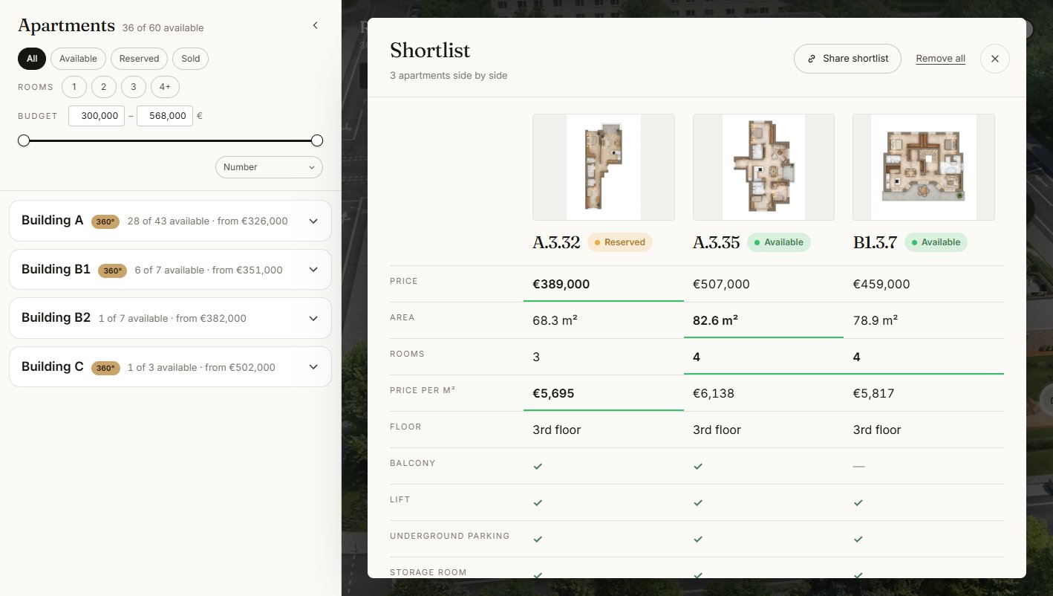Viewport: 1053px width, 596px height.
Task: Click the Available badge on A.3.35
Action: (x=779, y=242)
